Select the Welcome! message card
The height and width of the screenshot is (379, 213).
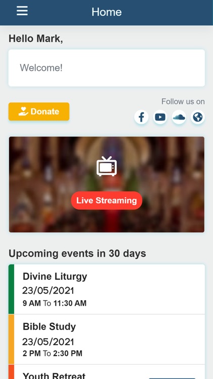[107, 68]
